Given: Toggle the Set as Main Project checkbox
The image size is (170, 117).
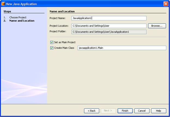Looking at the screenshot, I should coord(52,42).
